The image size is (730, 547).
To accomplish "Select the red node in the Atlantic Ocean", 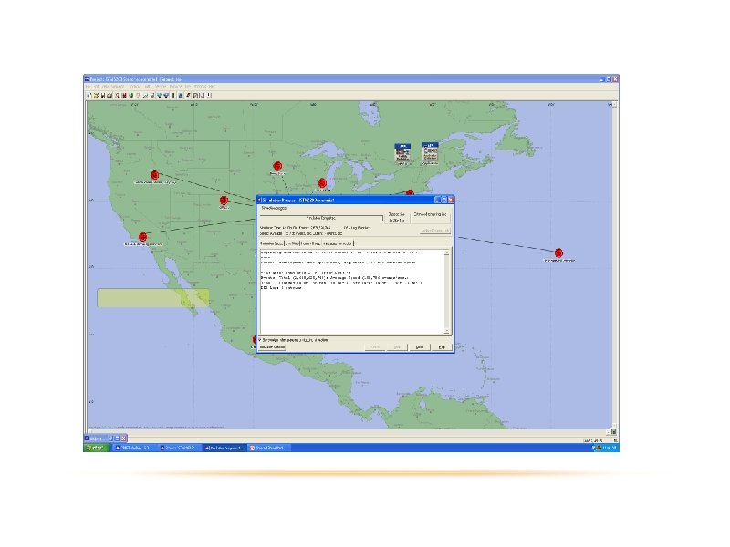I will 558,253.
